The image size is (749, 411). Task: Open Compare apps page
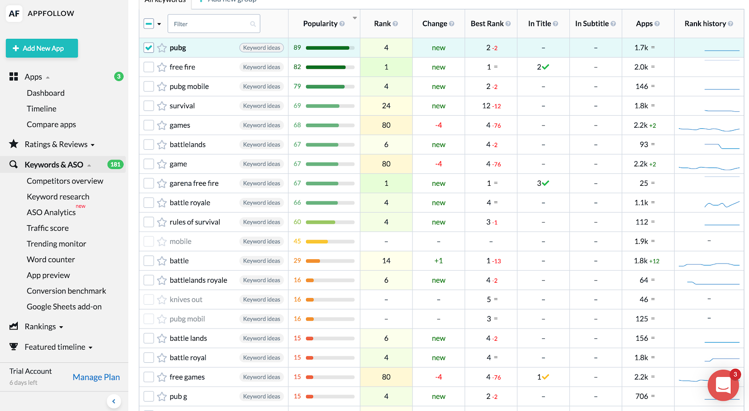tap(51, 125)
